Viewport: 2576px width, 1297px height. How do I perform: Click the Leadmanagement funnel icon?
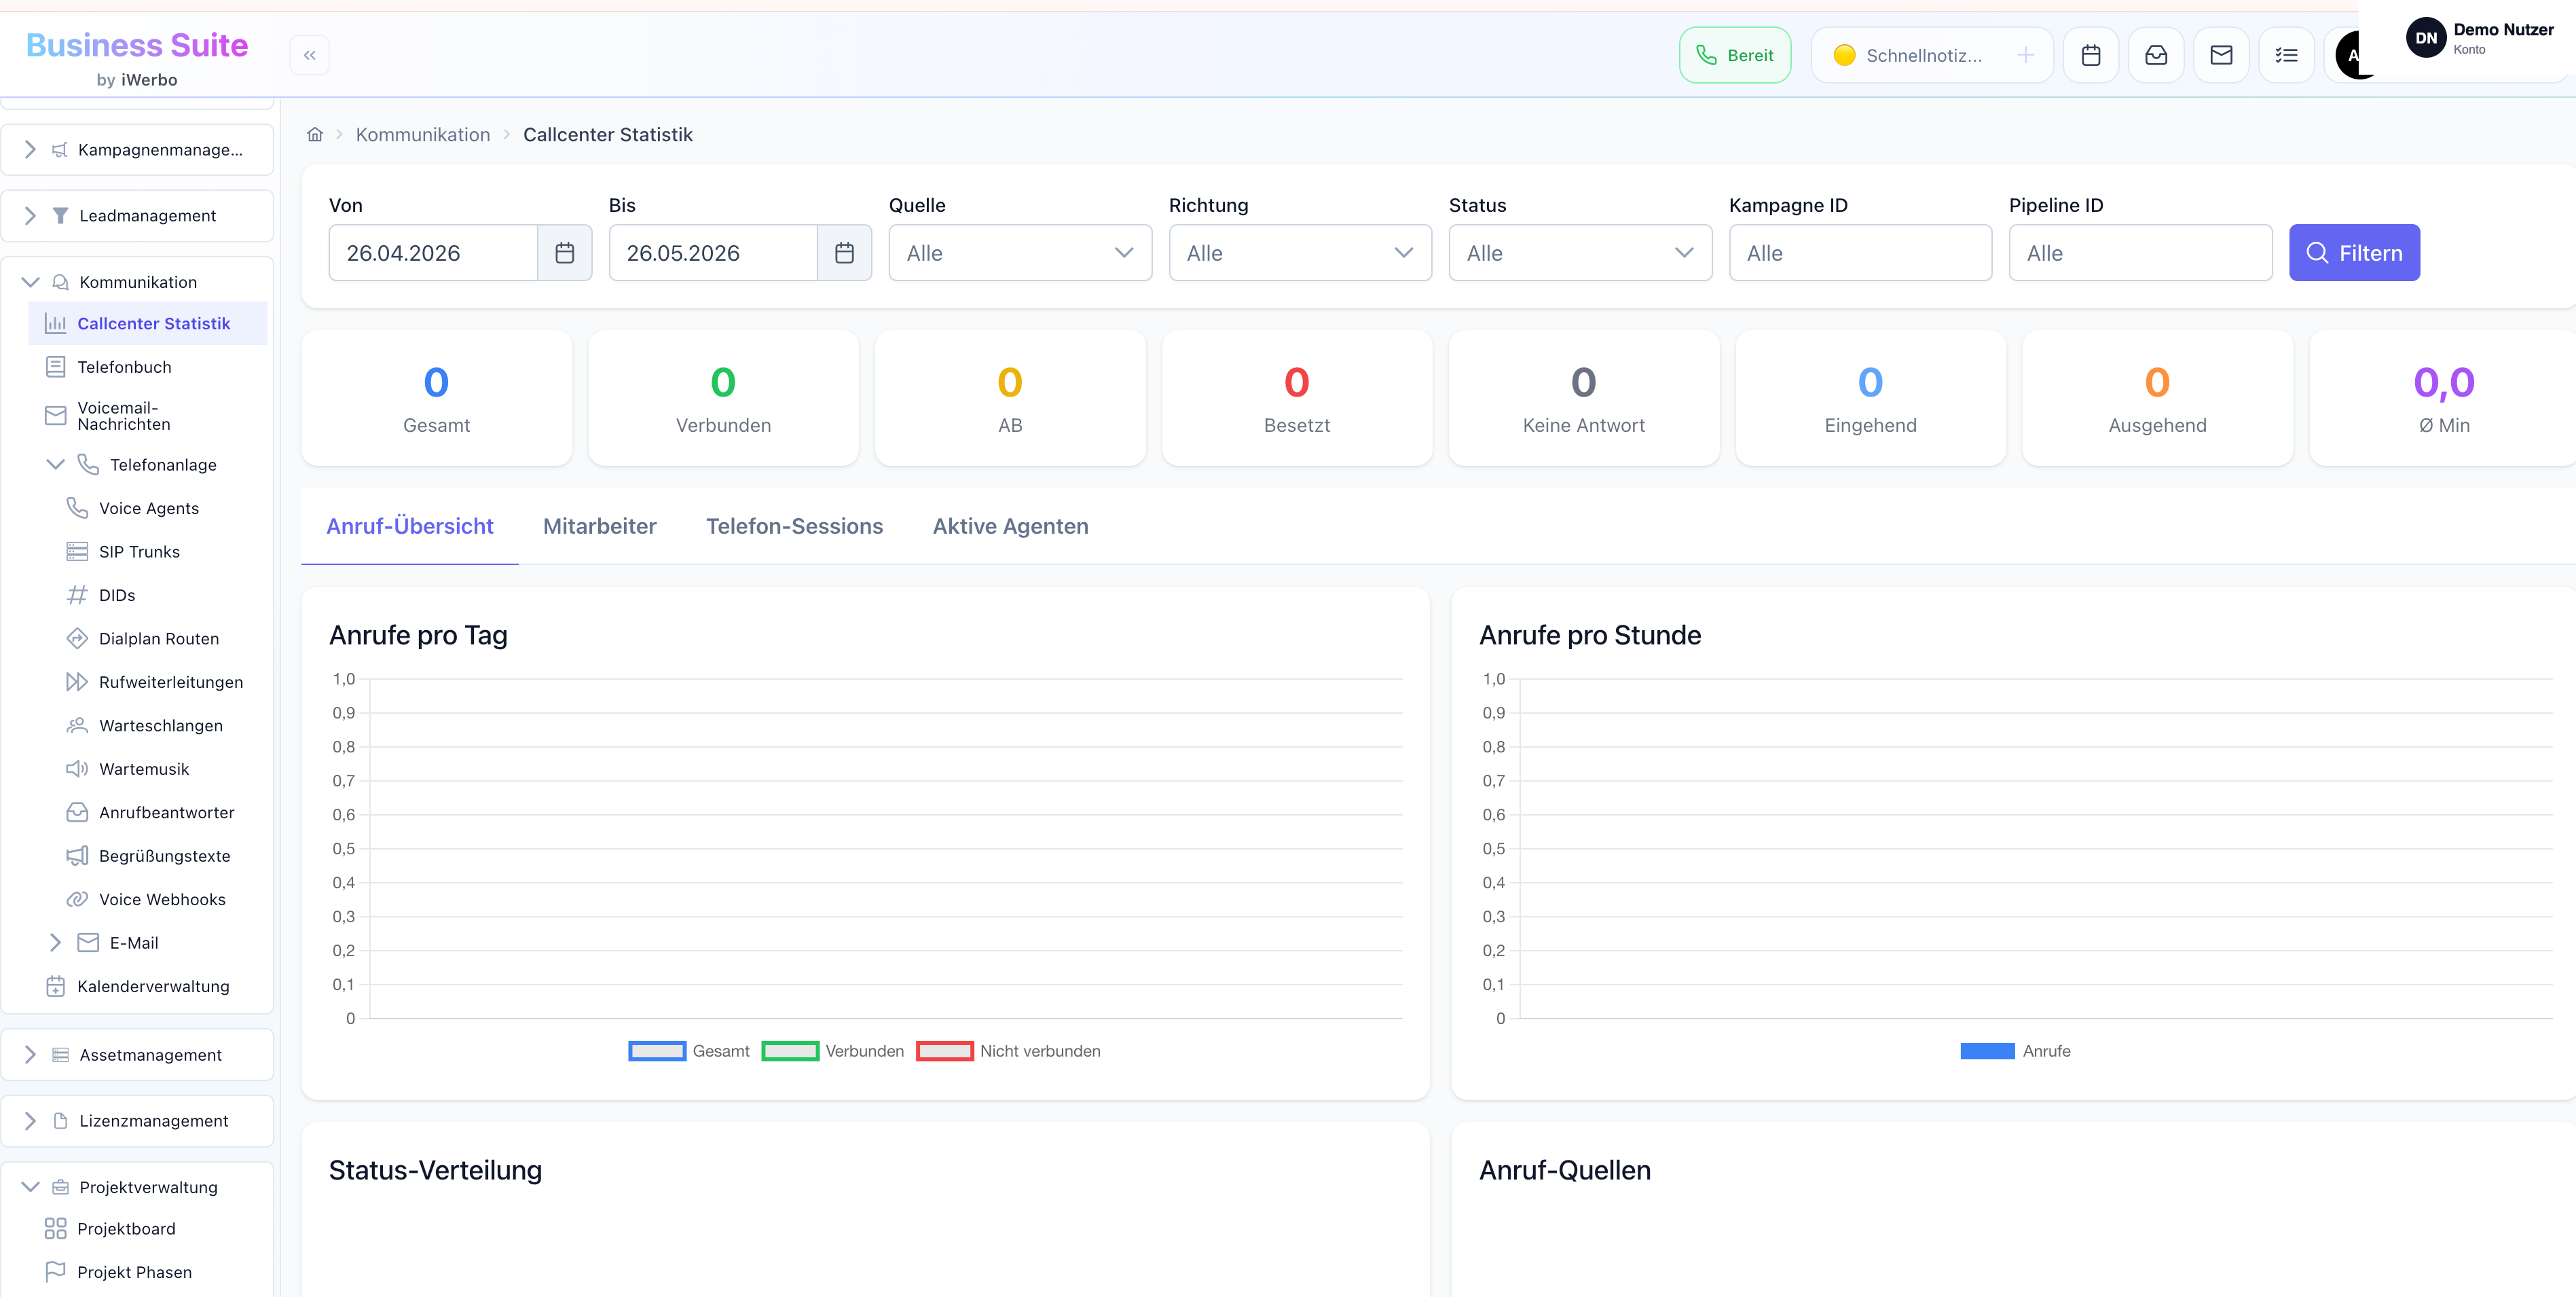(x=60, y=216)
